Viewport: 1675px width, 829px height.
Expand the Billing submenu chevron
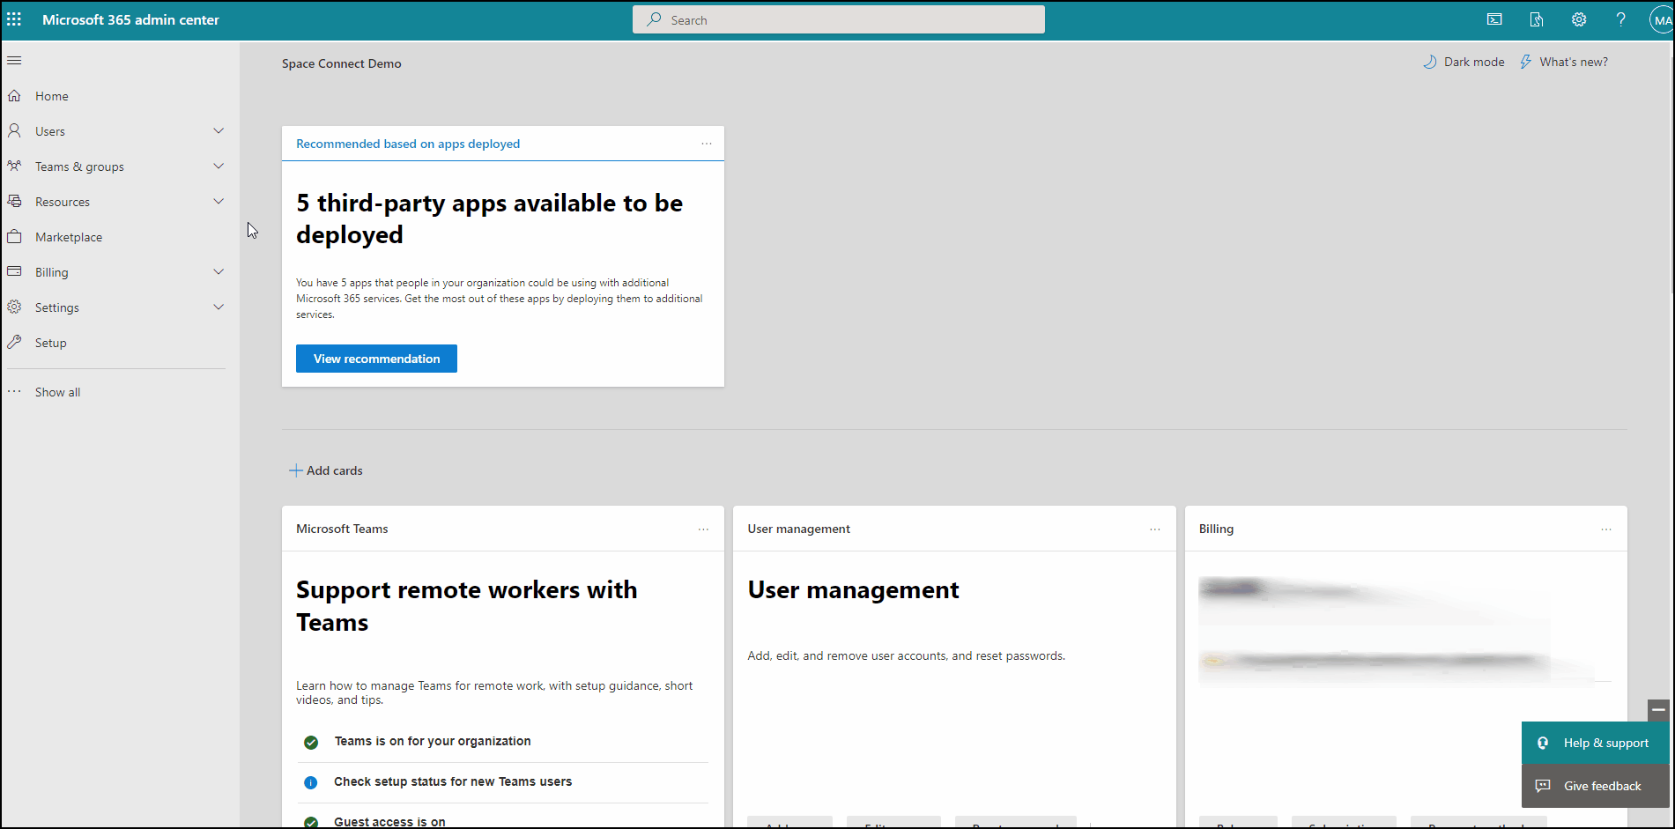pos(219,272)
